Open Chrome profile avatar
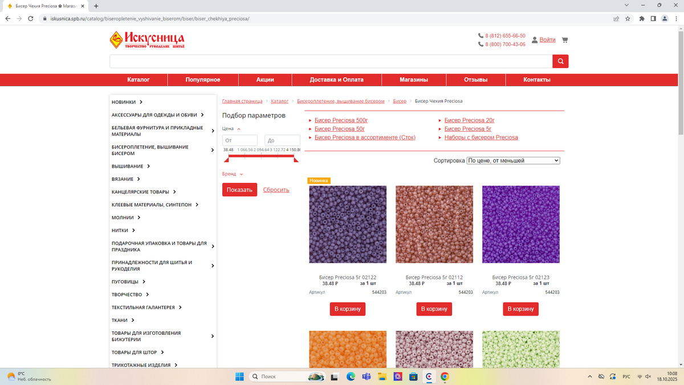The width and height of the screenshot is (684, 385). pyautogui.click(x=665, y=18)
